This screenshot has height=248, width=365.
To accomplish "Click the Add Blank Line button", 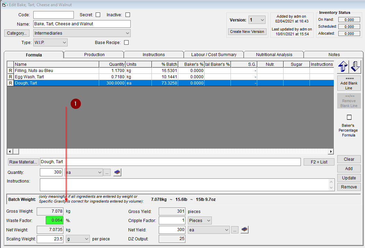I will [349, 83].
